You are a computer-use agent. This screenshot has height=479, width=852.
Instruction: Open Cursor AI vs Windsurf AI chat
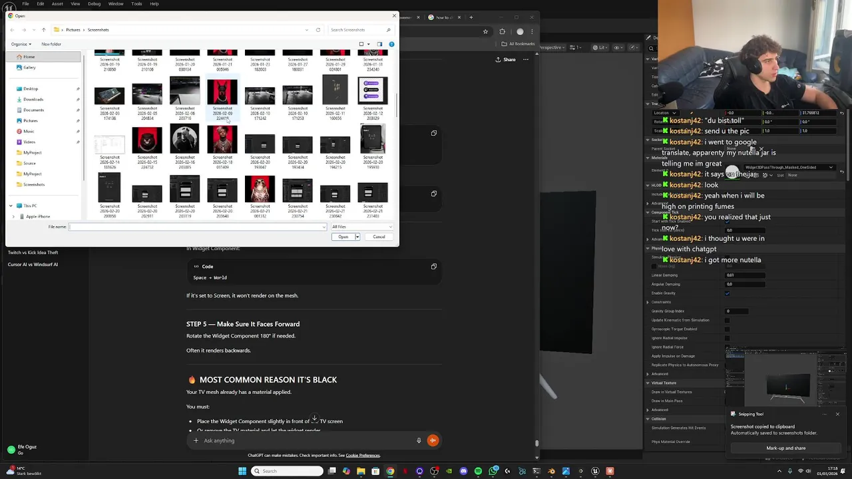33,265
